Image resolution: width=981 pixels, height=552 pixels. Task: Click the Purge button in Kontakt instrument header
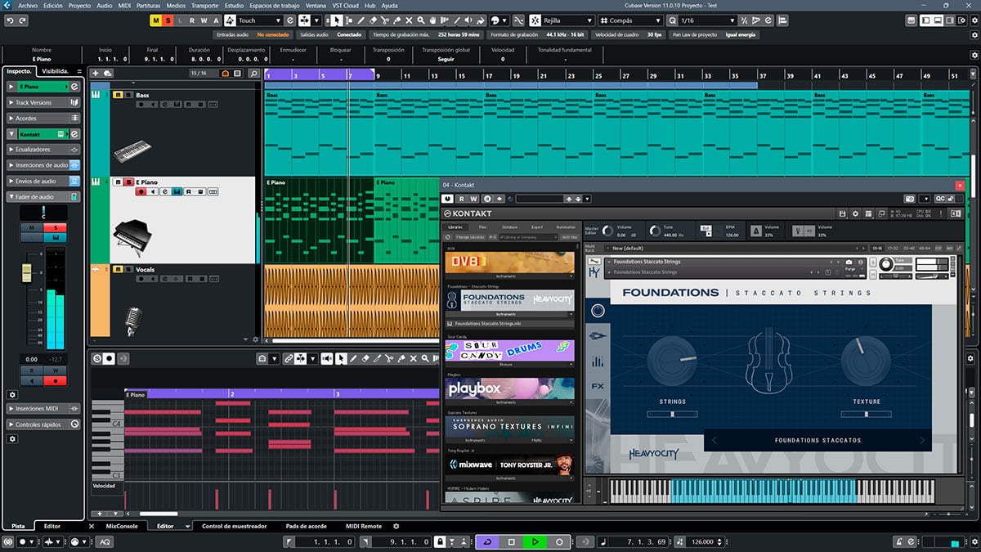click(x=850, y=268)
